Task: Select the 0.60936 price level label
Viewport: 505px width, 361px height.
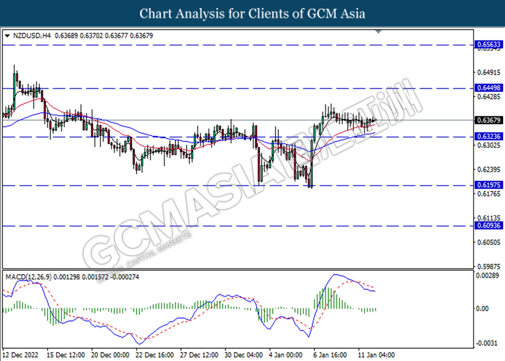Action: (489, 225)
